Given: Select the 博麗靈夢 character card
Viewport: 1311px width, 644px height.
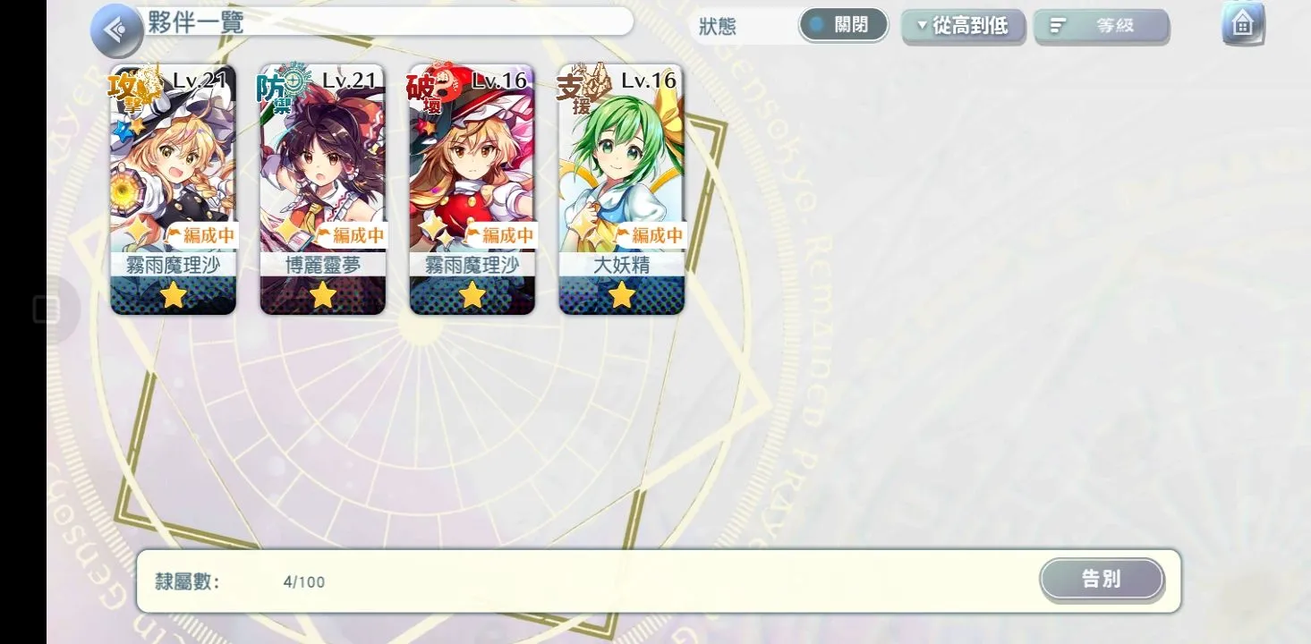Looking at the screenshot, I should tap(322, 189).
